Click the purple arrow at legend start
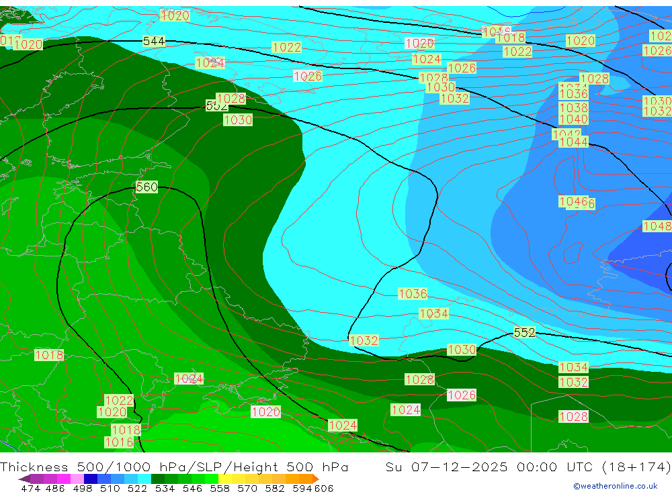Image resolution: width=672 pixels, height=492 pixels. pyautogui.click(x=24, y=479)
